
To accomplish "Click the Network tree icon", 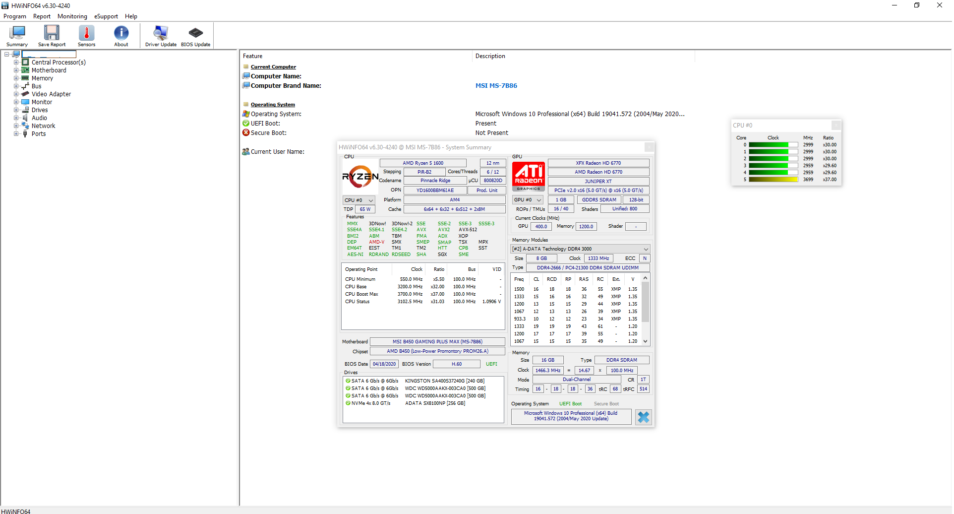I will click(x=25, y=126).
